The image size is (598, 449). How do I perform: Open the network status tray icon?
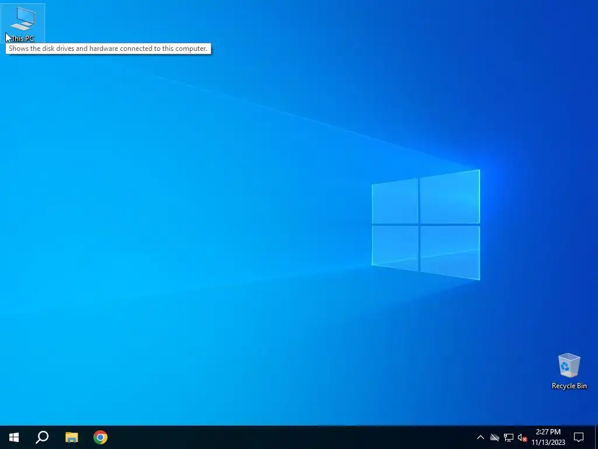pyautogui.click(x=509, y=437)
